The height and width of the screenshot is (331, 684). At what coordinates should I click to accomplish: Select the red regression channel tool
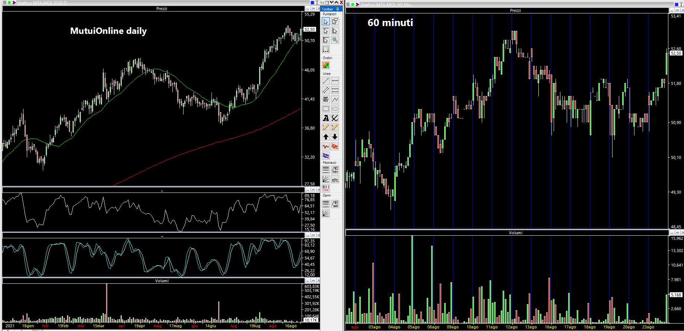tap(335, 146)
